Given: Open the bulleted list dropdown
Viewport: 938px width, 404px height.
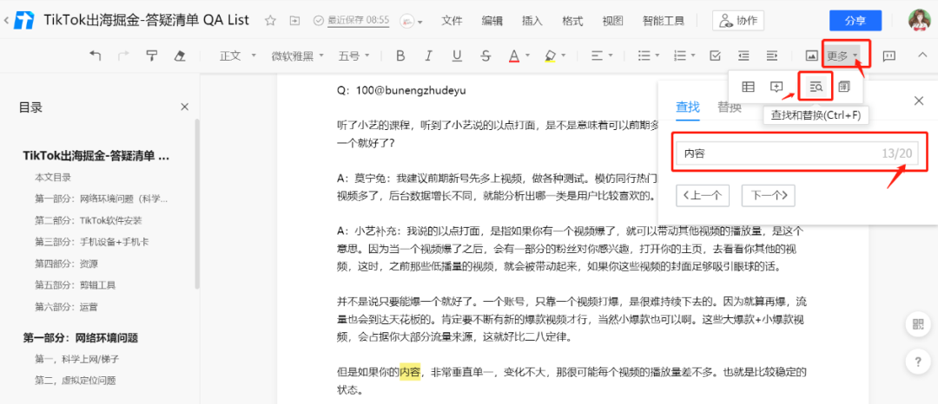Looking at the screenshot, I should (649, 55).
